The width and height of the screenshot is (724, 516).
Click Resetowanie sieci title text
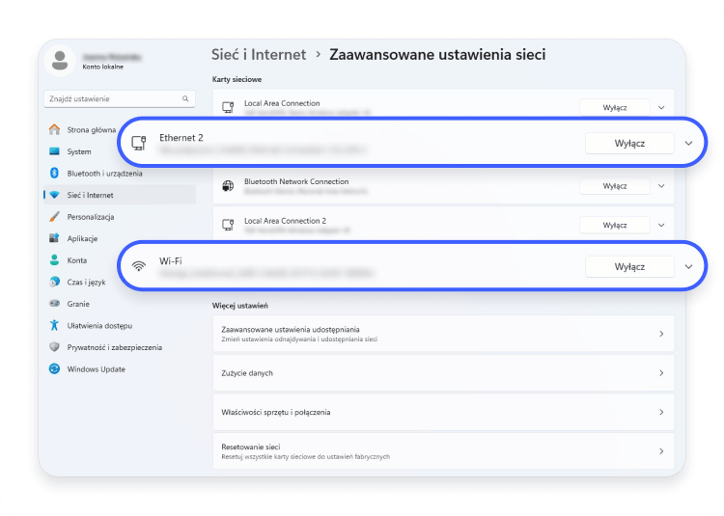pos(251,447)
